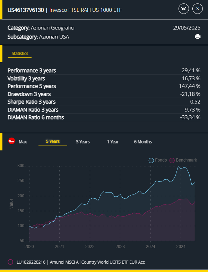Show the 3 Years chart period

pos(83,142)
